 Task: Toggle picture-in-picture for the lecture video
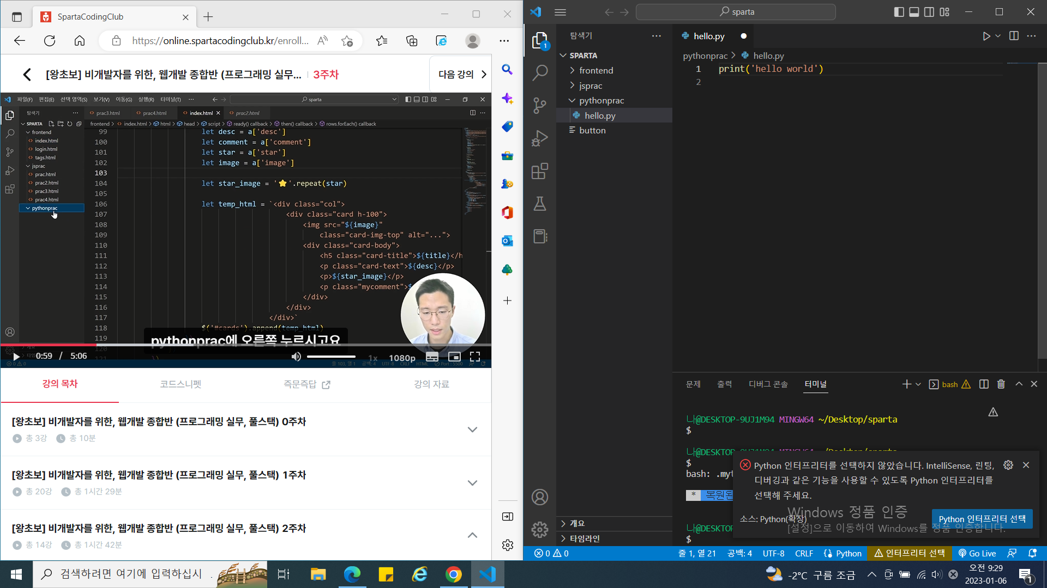(x=454, y=357)
